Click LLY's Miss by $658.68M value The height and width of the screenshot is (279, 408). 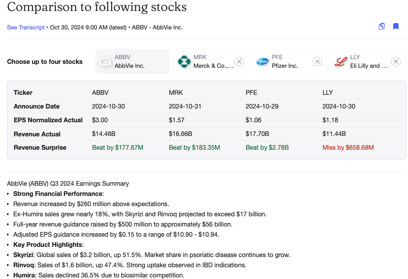pos(348,148)
